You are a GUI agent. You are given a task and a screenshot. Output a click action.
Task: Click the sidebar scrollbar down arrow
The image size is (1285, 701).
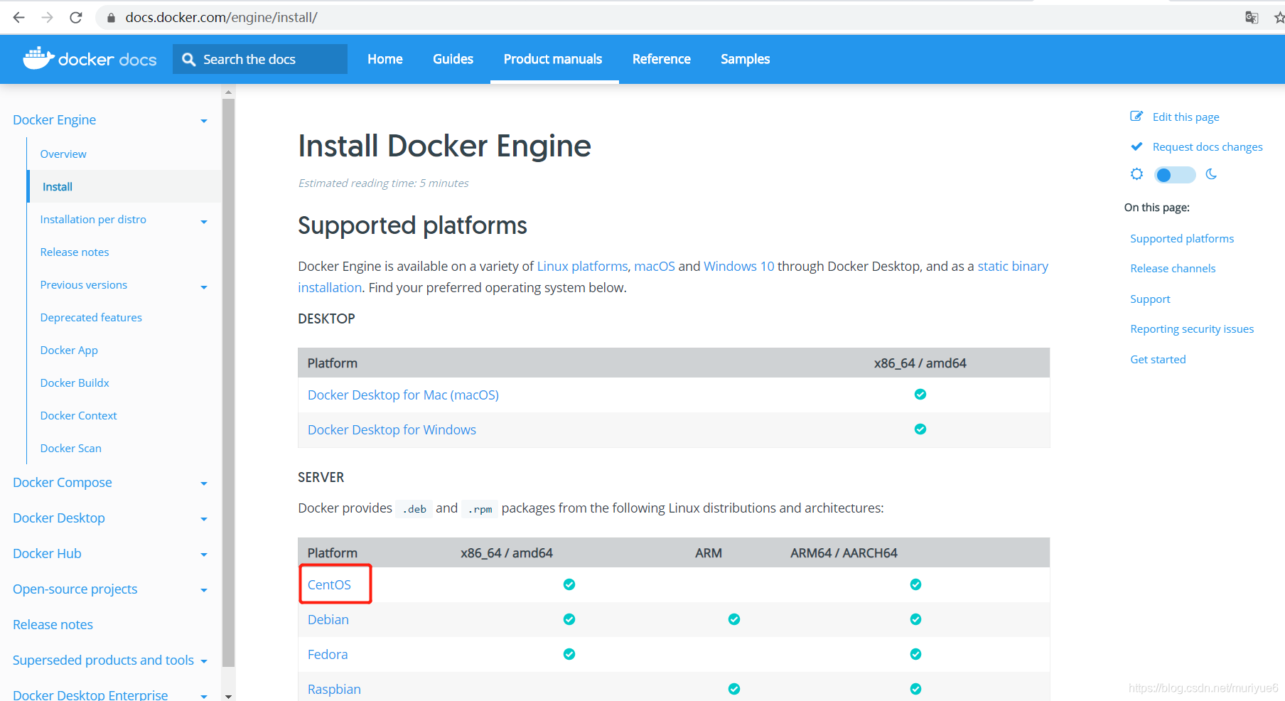click(228, 696)
